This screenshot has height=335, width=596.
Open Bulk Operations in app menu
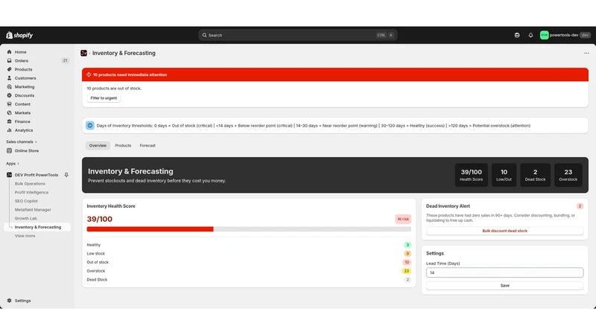click(x=30, y=184)
